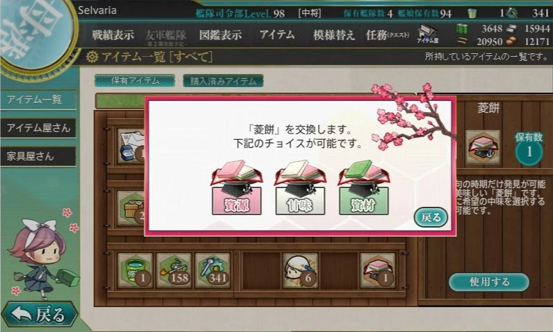Select the fairy headband item (6)
Viewport: 553px width, 332px height.
(x=300, y=270)
